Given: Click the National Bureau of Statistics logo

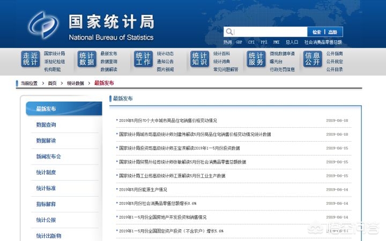Looking at the screenshot, I should (x=43, y=25).
